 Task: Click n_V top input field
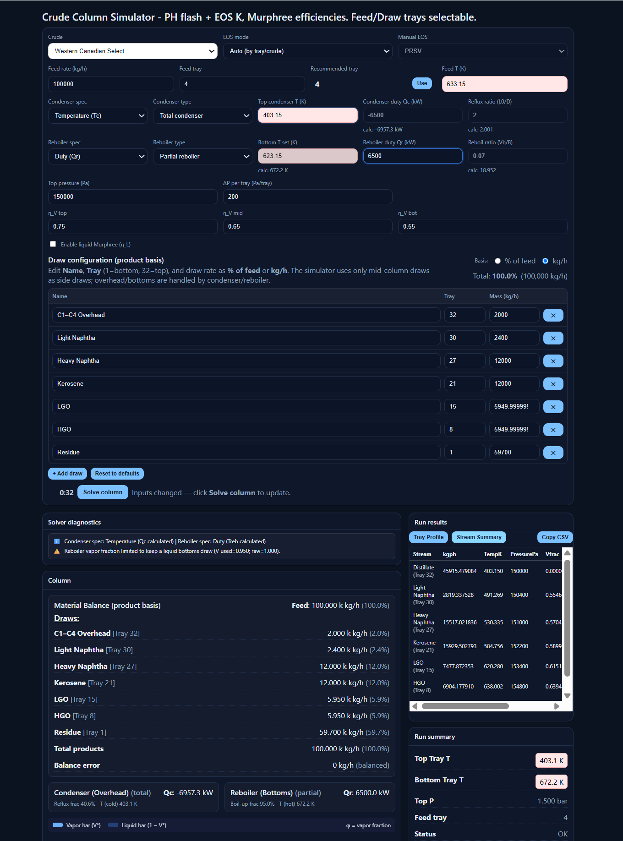(133, 226)
